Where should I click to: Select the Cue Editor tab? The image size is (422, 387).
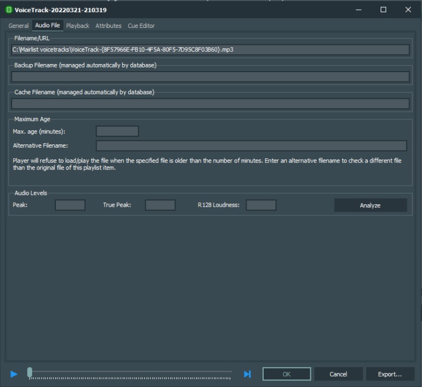[x=141, y=26]
